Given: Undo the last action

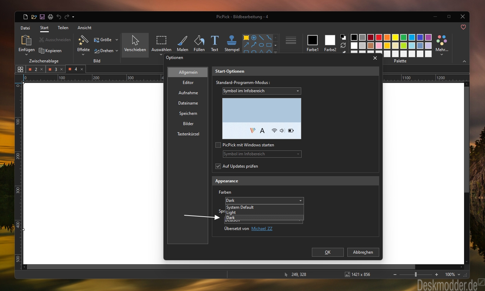Looking at the screenshot, I should coord(59,17).
